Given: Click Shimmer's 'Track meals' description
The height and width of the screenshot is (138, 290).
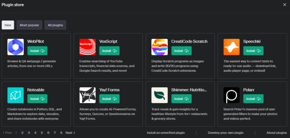Looking at the screenshot, I should click(x=179, y=114).
